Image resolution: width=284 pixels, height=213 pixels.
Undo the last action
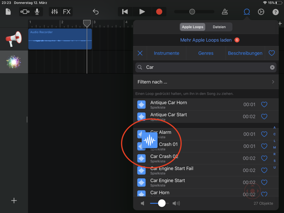(x=96, y=12)
